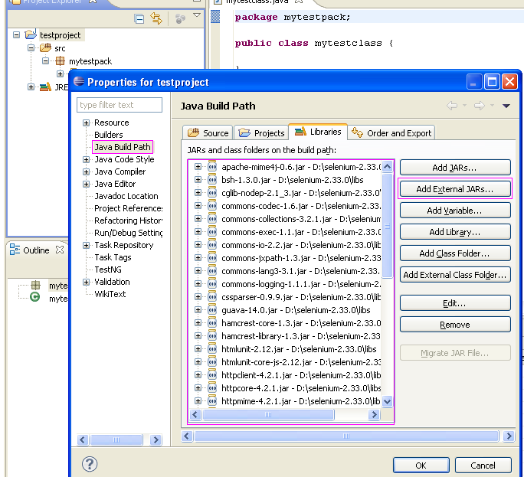Click Add External JARs button
524x477 pixels.
(x=455, y=189)
